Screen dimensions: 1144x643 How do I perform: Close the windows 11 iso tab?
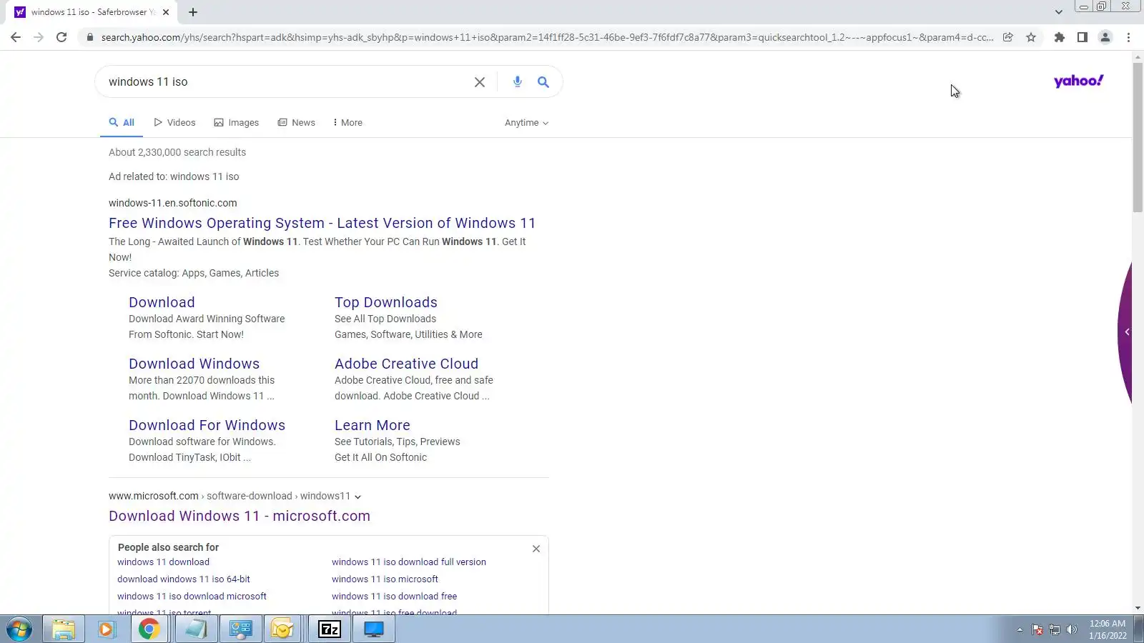(166, 12)
